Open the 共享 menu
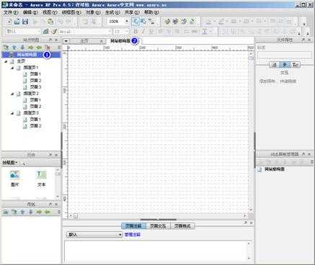 (x=132, y=12)
